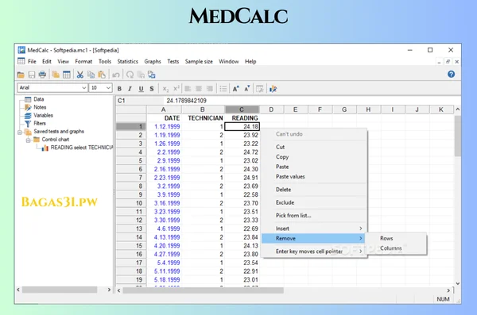Toggle italic formatting
This screenshot has height=315, width=477.
[130, 89]
